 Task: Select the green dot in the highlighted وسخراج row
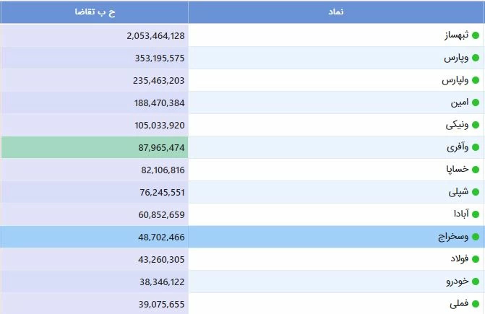475,237
